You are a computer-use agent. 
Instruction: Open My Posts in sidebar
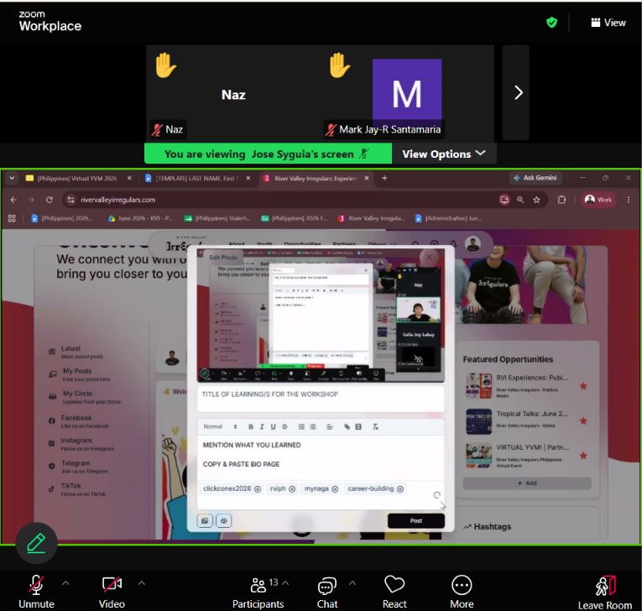80,374
